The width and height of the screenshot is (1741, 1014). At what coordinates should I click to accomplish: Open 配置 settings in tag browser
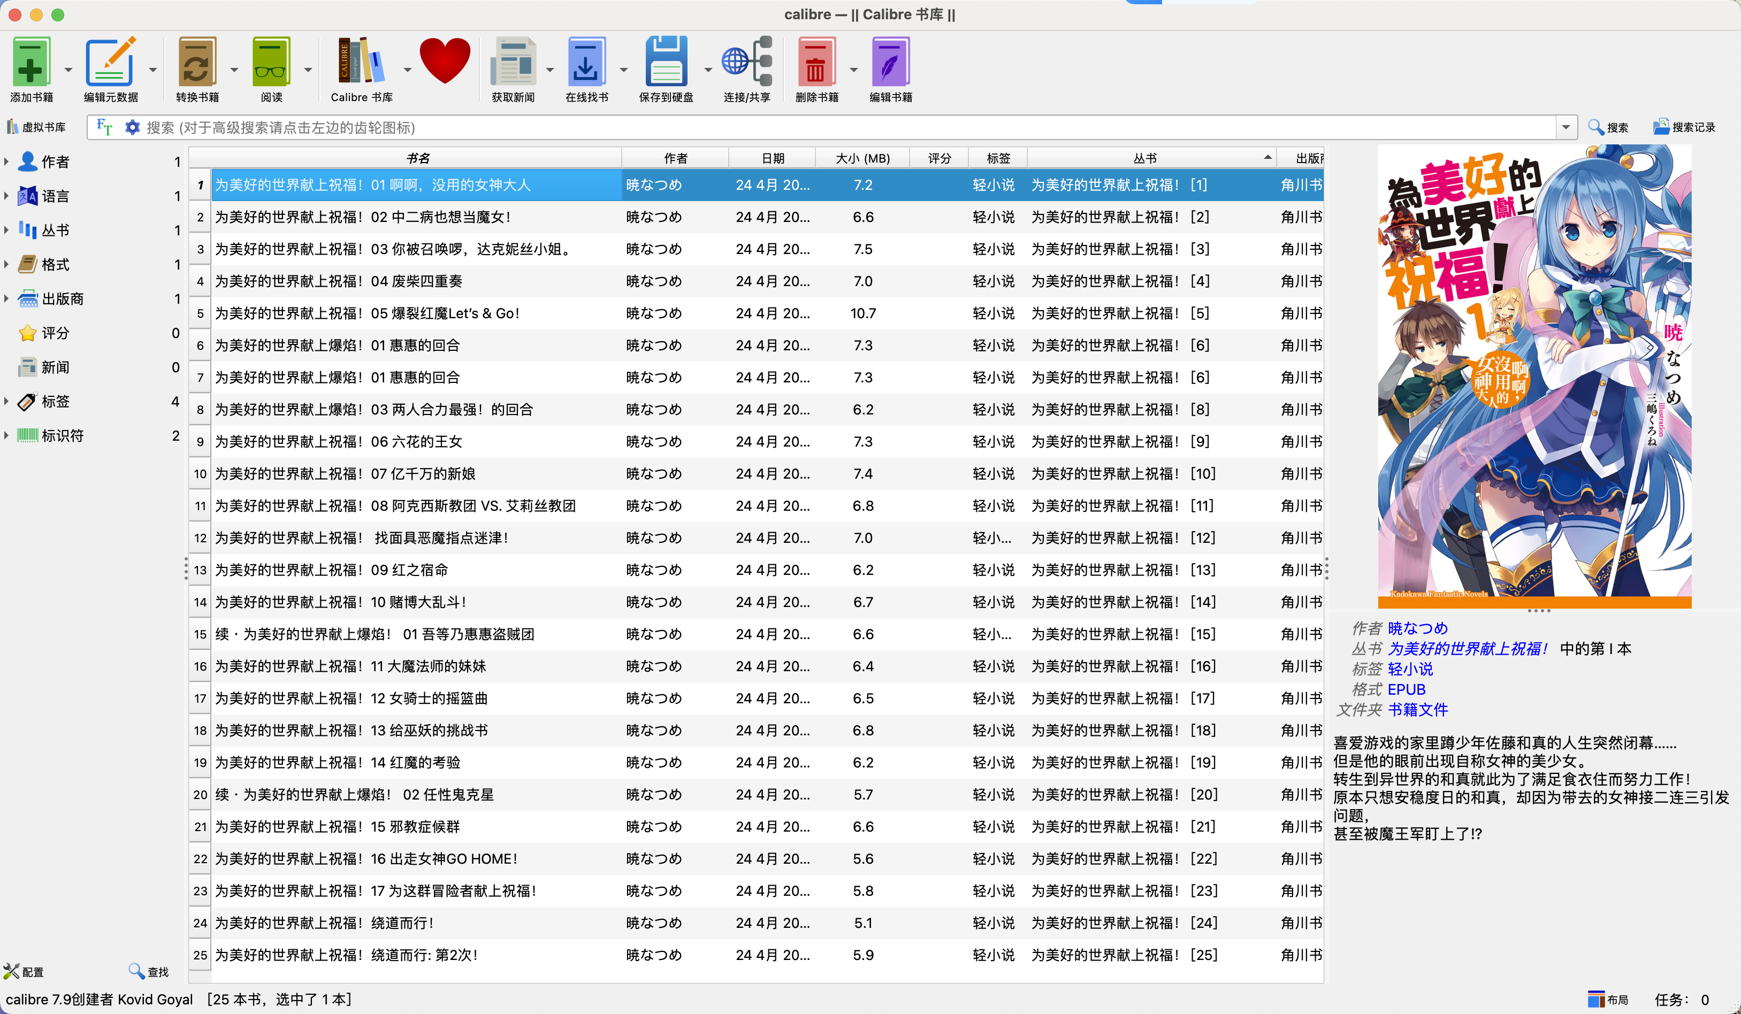click(24, 971)
